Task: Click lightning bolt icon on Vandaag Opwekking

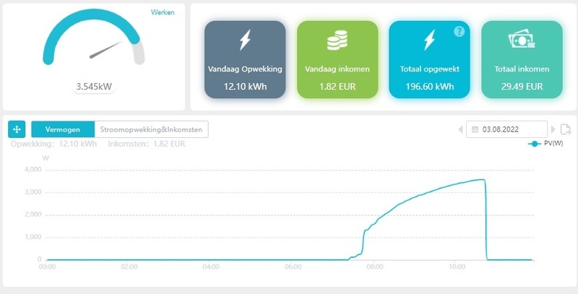Action: click(245, 40)
